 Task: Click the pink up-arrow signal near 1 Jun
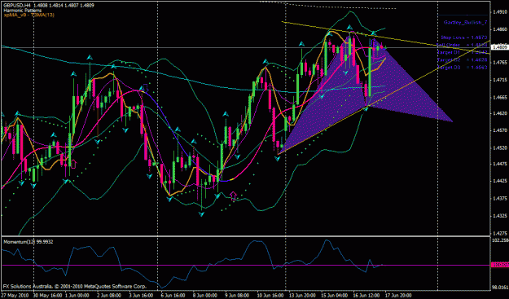pos(73,164)
